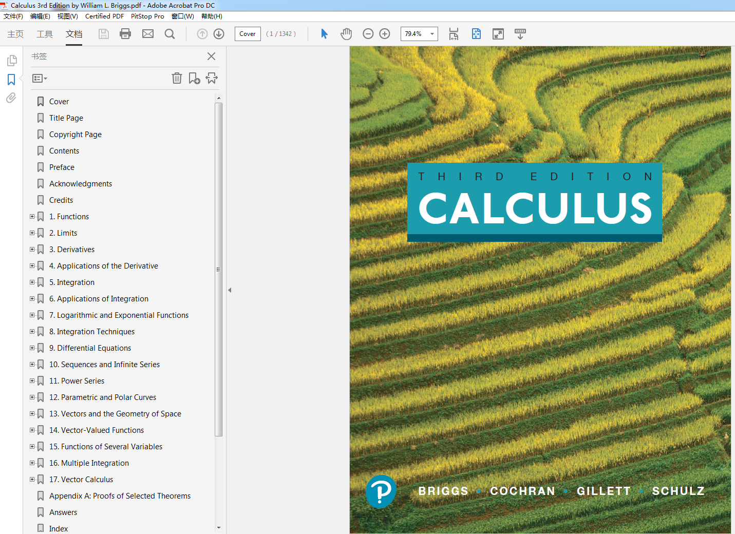Screen dimensions: 735x534
Task: Open the 帮助(H) menu
Action: (x=212, y=16)
